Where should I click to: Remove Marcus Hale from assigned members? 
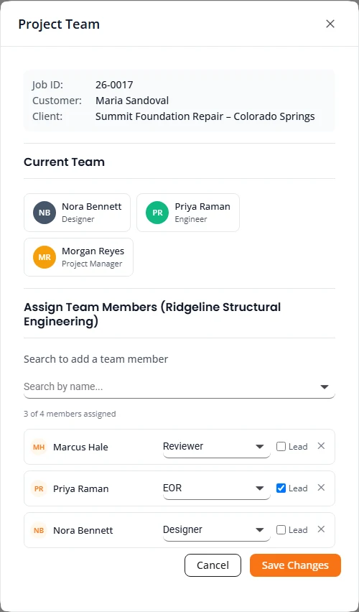[321, 446]
